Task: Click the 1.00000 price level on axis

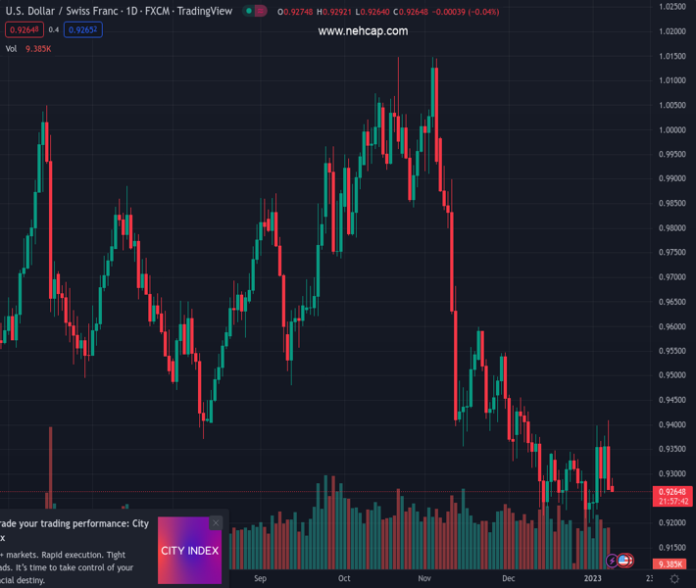Action: coord(671,129)
